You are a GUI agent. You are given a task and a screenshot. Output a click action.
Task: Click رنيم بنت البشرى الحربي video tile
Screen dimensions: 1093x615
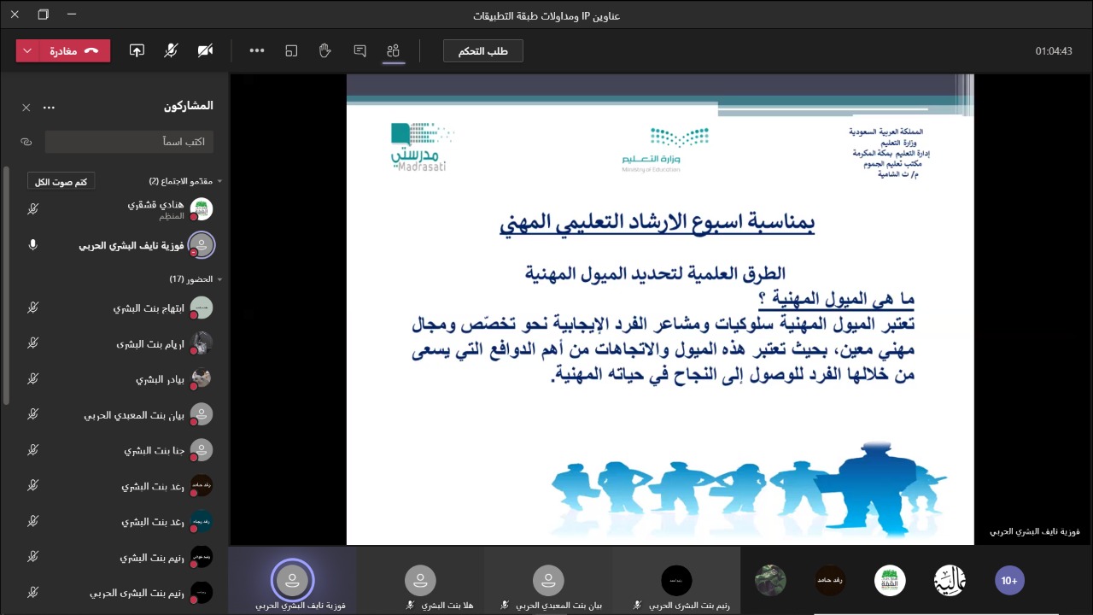pyautogui.click(x=676, y=581)
